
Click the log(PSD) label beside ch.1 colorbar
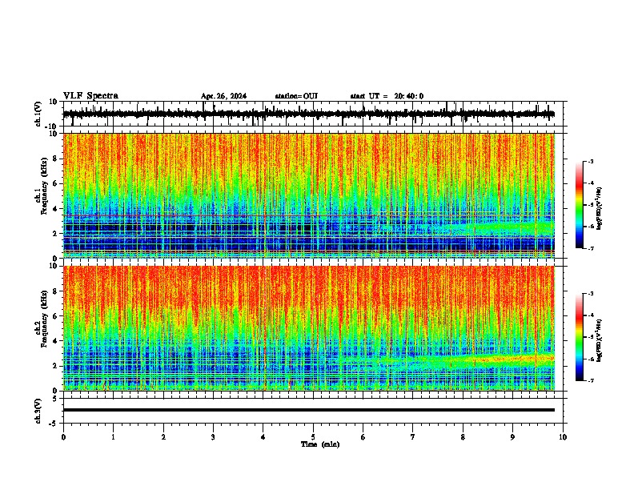599,208
